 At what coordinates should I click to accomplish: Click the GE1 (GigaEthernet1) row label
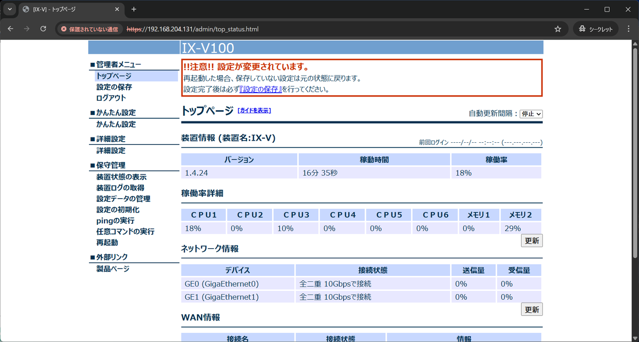pos(222,297)
